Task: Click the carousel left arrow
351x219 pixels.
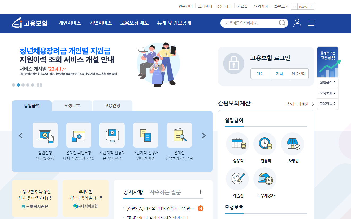Action: click(x=20, y=135)
